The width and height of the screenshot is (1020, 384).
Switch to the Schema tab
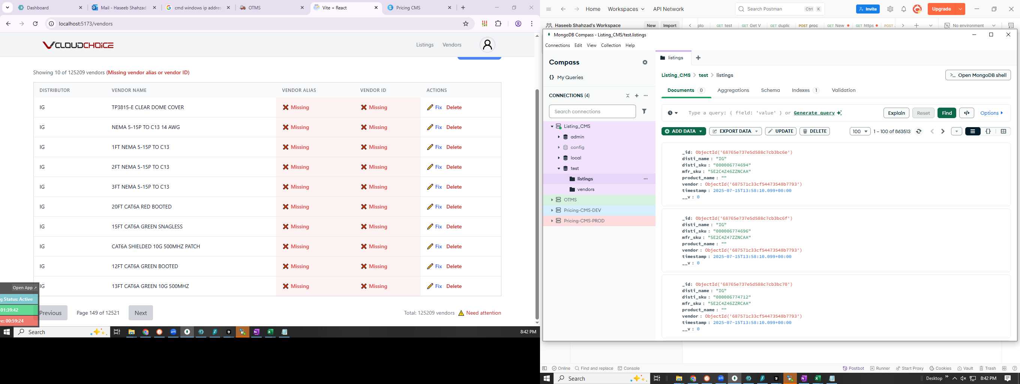pyautogui.click(x=770, y=90)
